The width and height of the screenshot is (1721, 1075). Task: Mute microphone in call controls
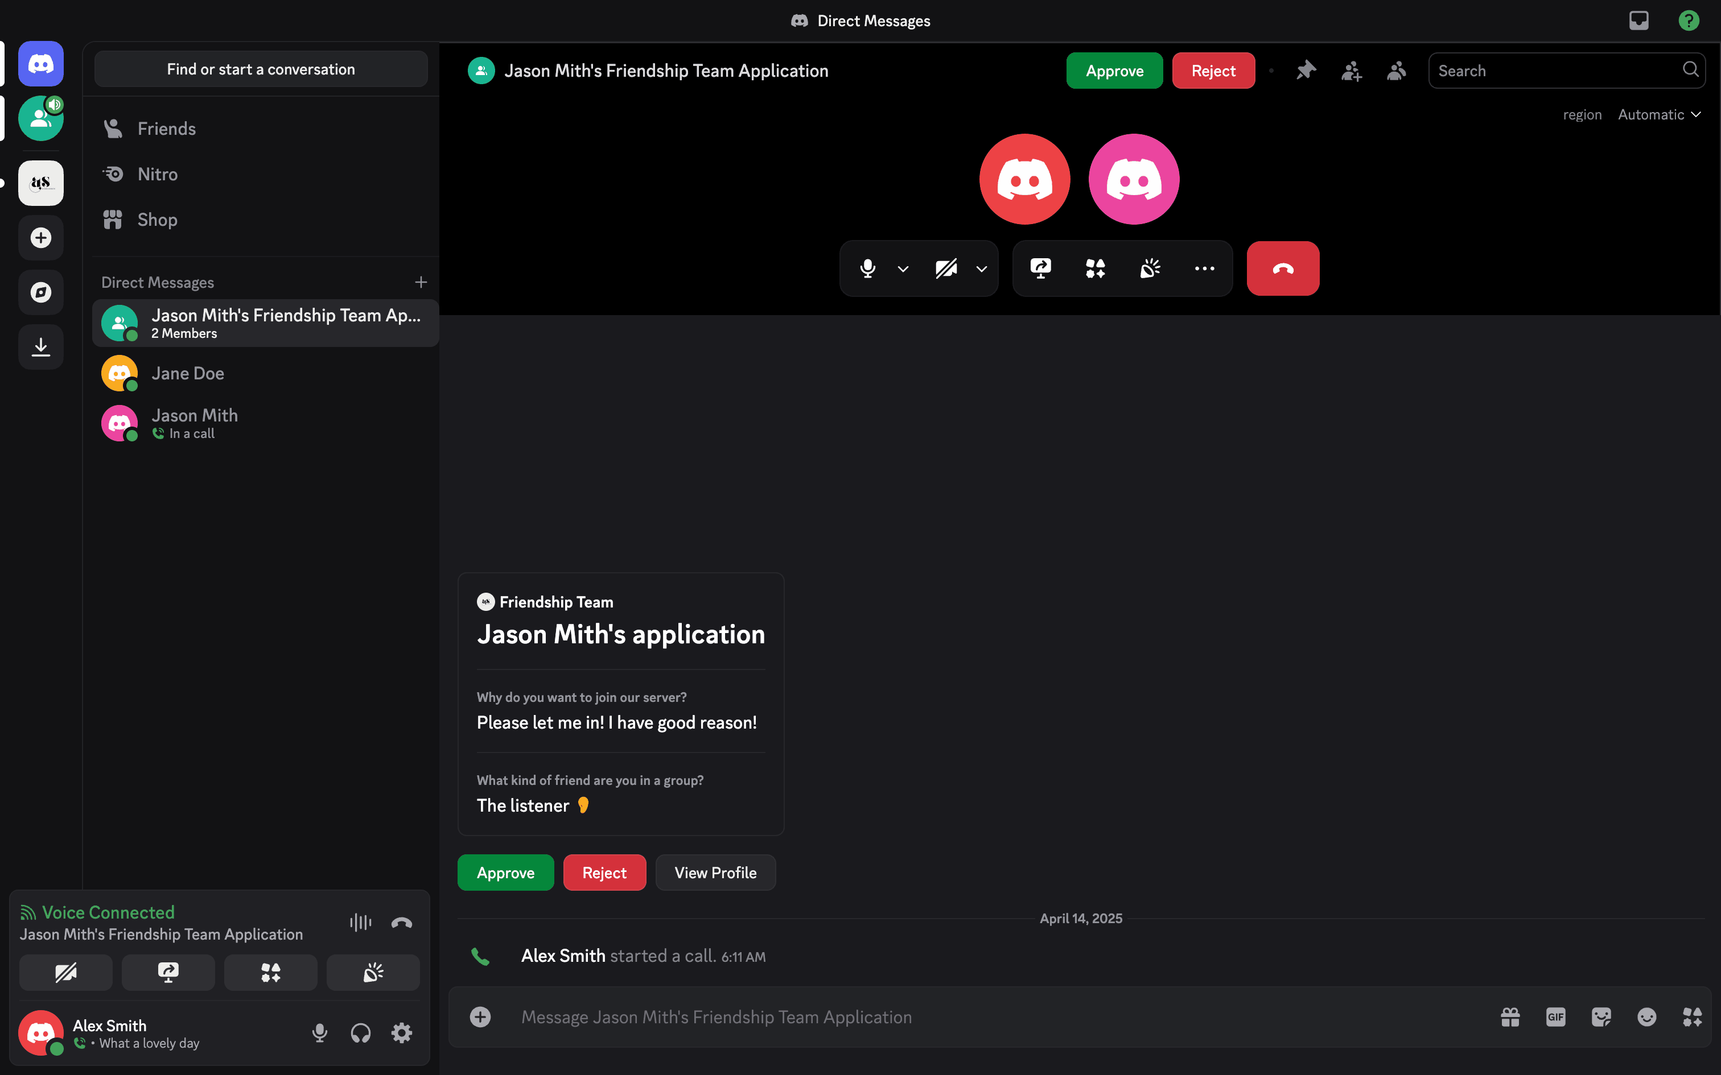click(867, 268)
